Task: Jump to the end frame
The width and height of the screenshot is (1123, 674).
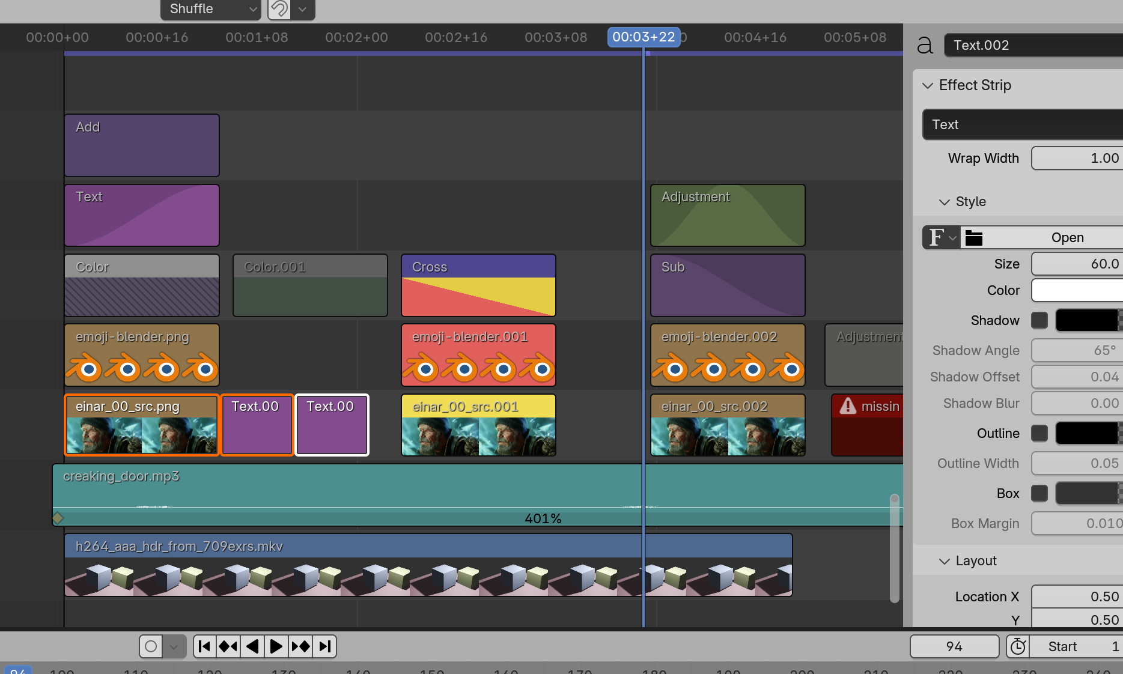Action: click(x=324, y=646)
